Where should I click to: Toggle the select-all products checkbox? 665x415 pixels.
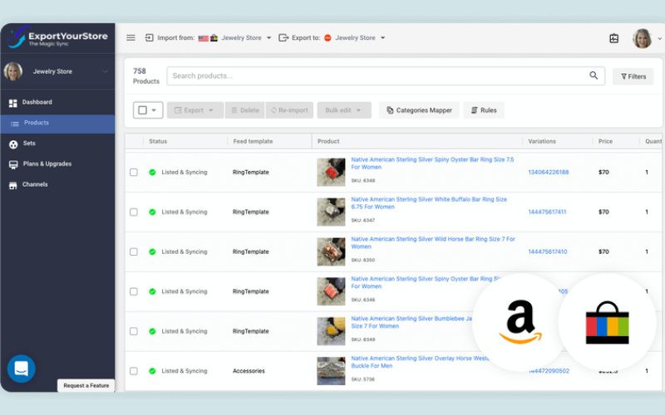(x=142, y=110)
